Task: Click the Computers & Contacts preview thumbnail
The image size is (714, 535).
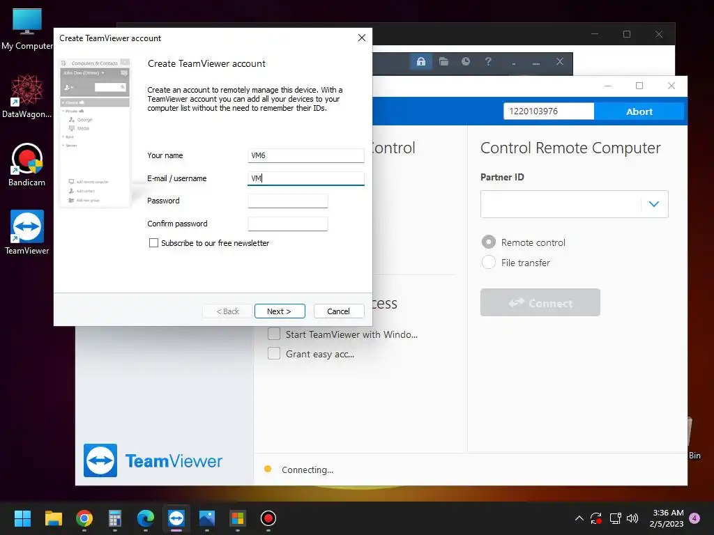Action: point(95,133)
